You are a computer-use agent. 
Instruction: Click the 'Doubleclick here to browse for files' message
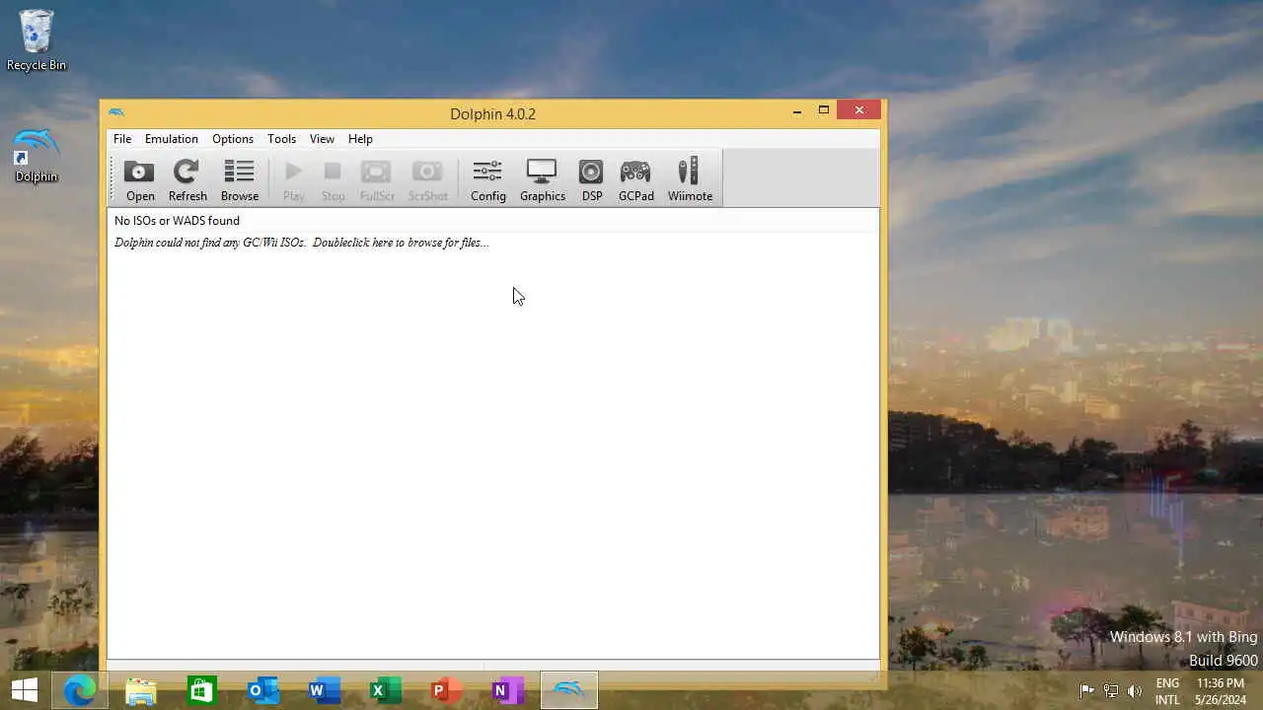click(301, 243)
